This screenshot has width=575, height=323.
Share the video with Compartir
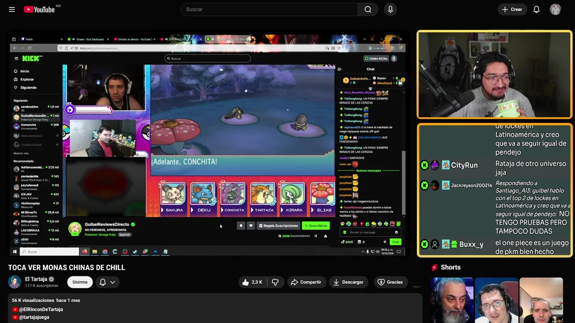click(306, 282)
